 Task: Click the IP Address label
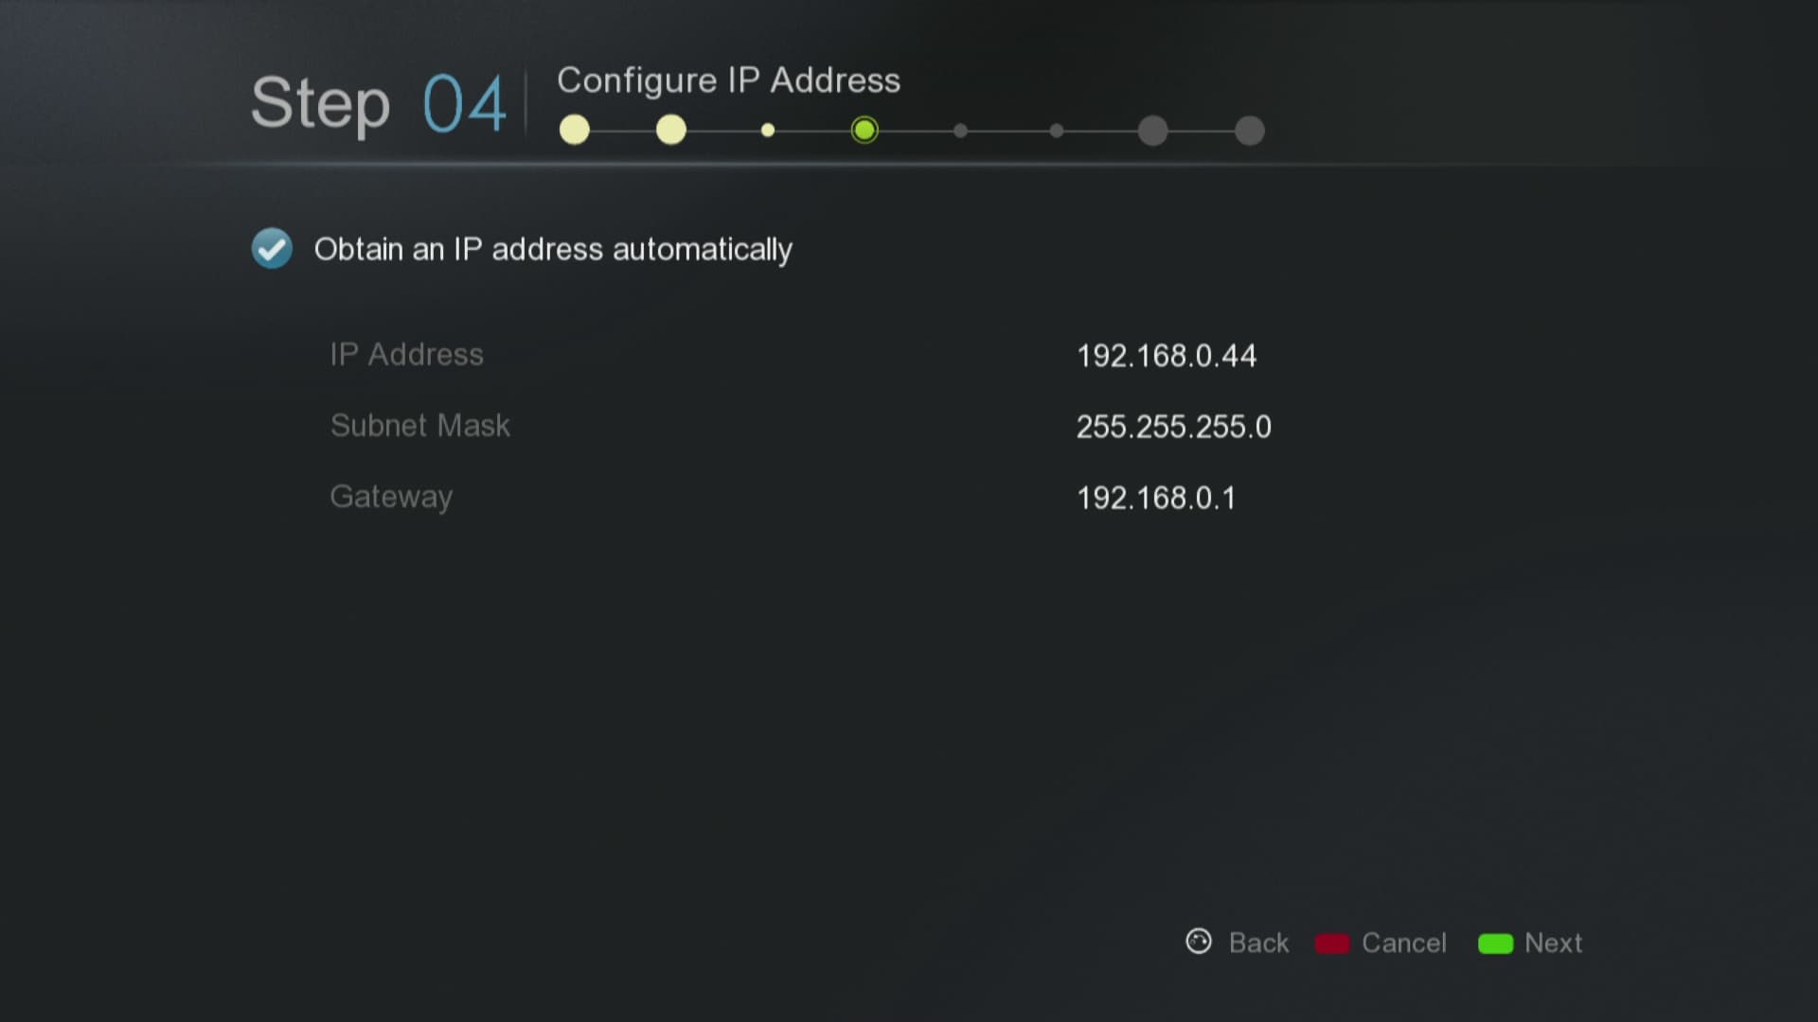[407, 355]
